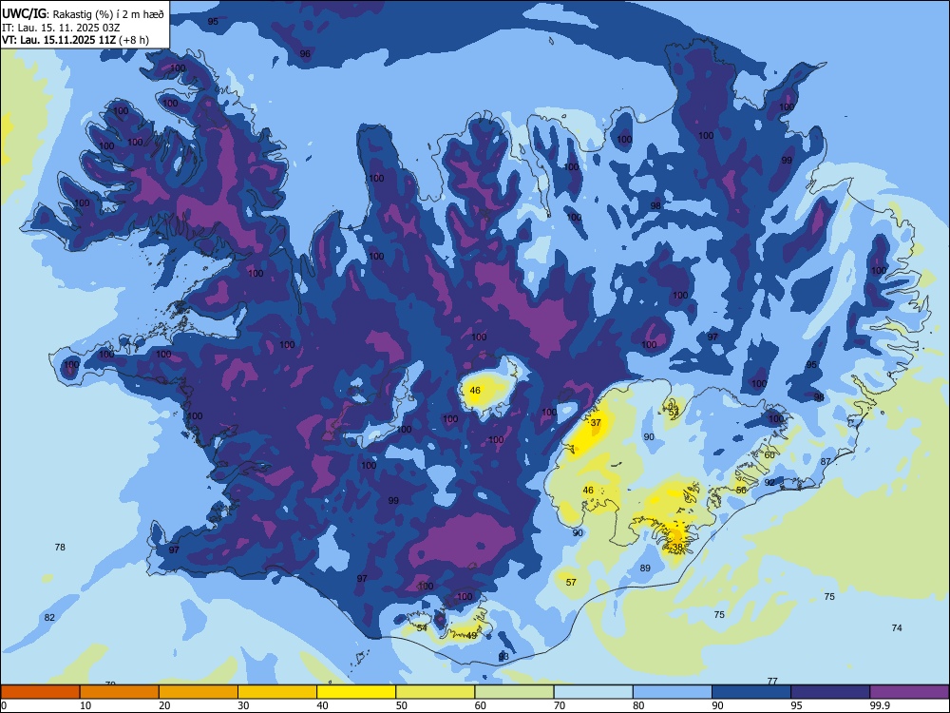Image resolution: width=950 pixels, height=713 pixels.
Task: Click the humidity value 49 on the map
Action: click(472, 635)
